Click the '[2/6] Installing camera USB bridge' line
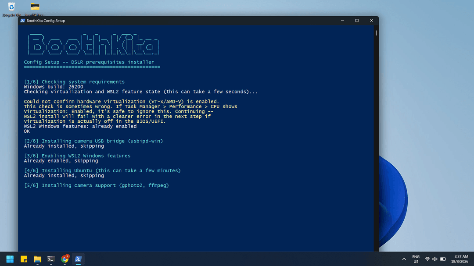The height and width of the screenshot is (266, 474). (93, 141)
